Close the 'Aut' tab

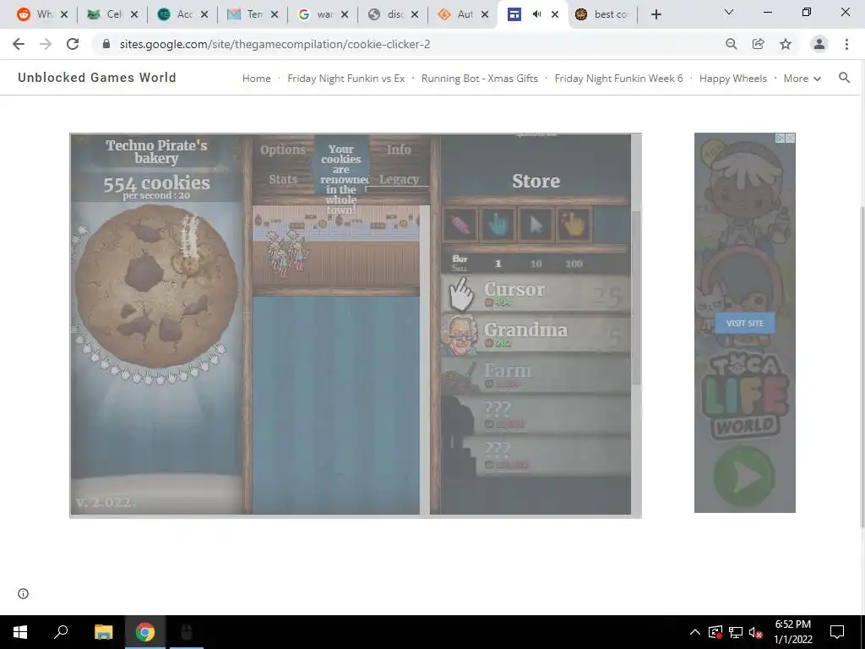485,15
